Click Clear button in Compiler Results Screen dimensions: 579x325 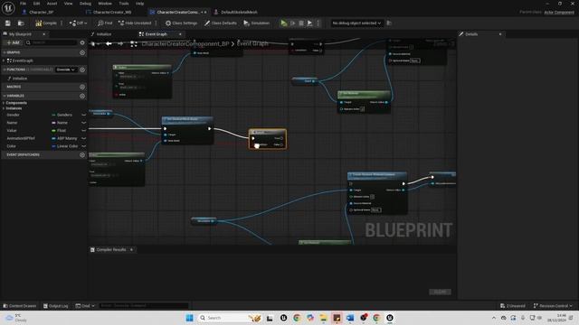[440, 292]
